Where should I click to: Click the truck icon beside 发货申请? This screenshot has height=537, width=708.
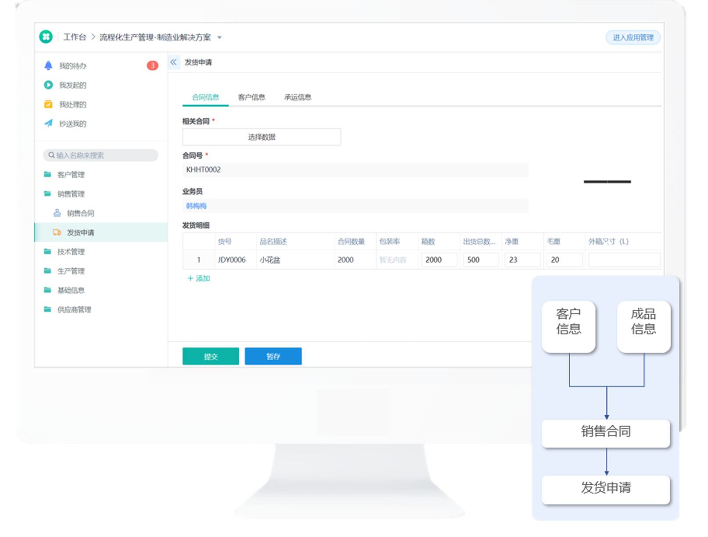[x=57, y=232]
